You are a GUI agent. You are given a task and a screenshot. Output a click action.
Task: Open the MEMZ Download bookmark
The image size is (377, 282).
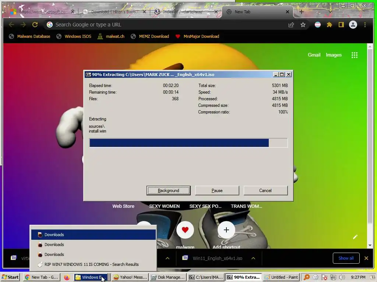[150, 36]
